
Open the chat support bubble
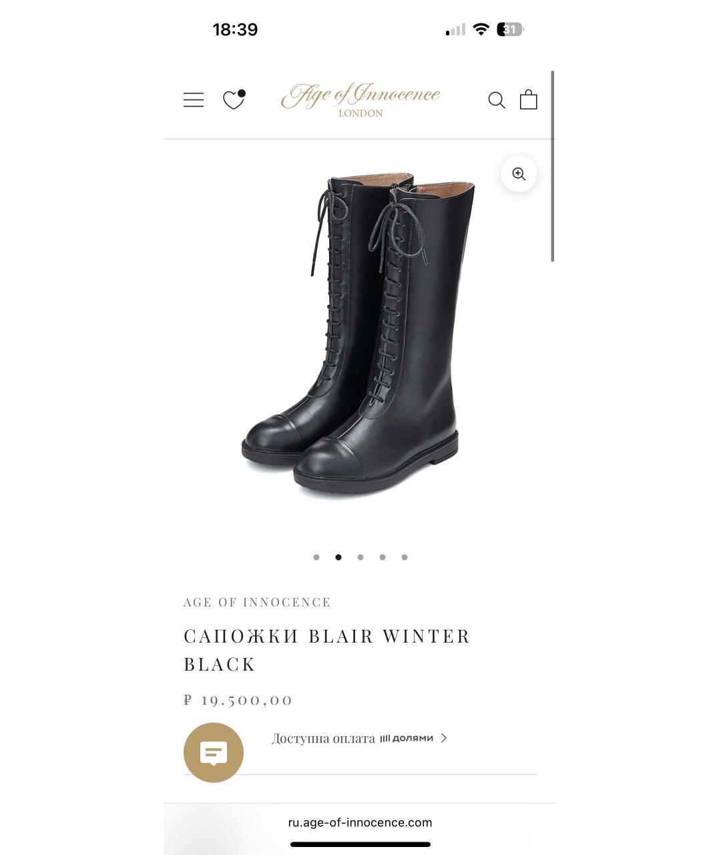pyautogui.click(x=214, y=753)
